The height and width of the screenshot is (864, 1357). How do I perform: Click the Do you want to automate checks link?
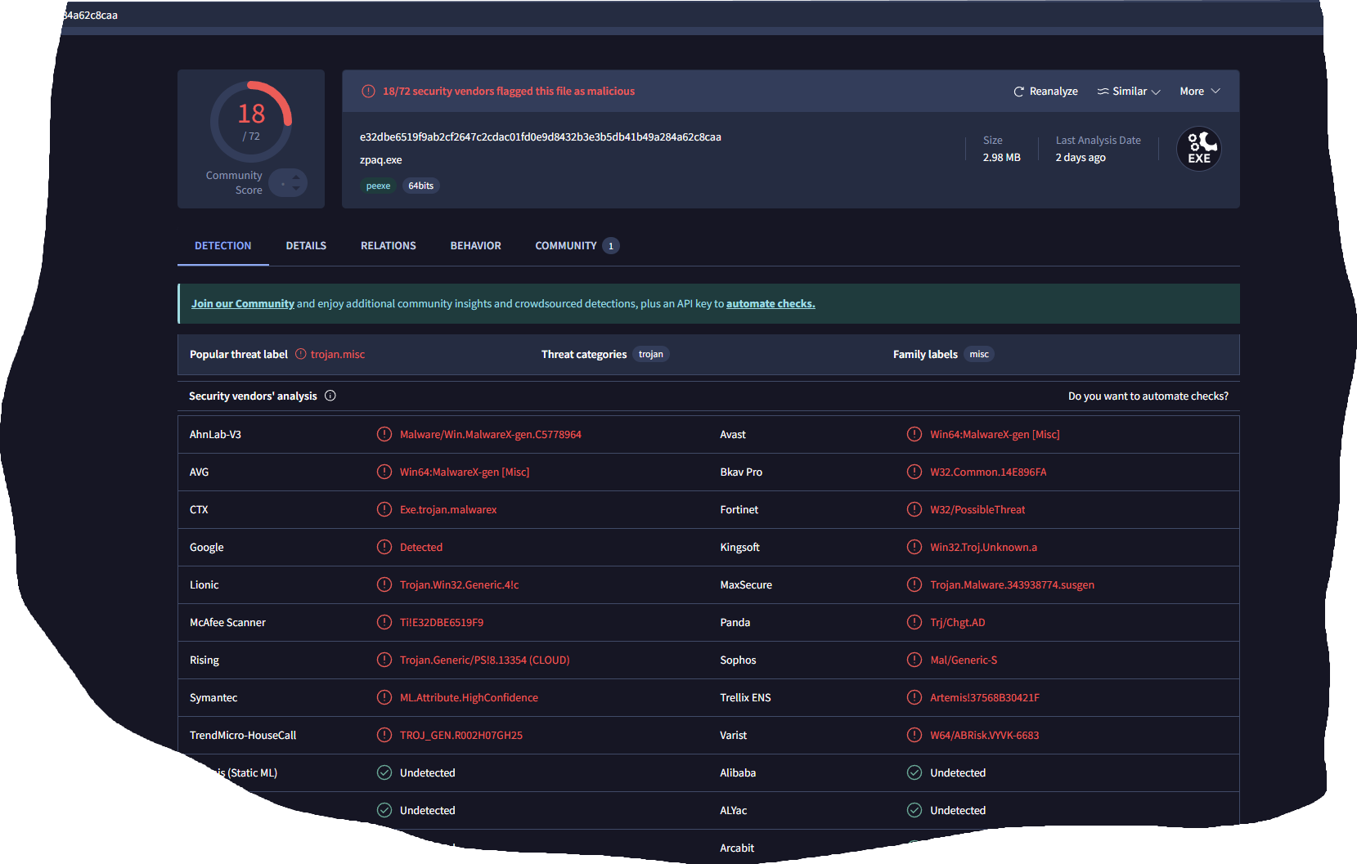tap(1148, 396)
